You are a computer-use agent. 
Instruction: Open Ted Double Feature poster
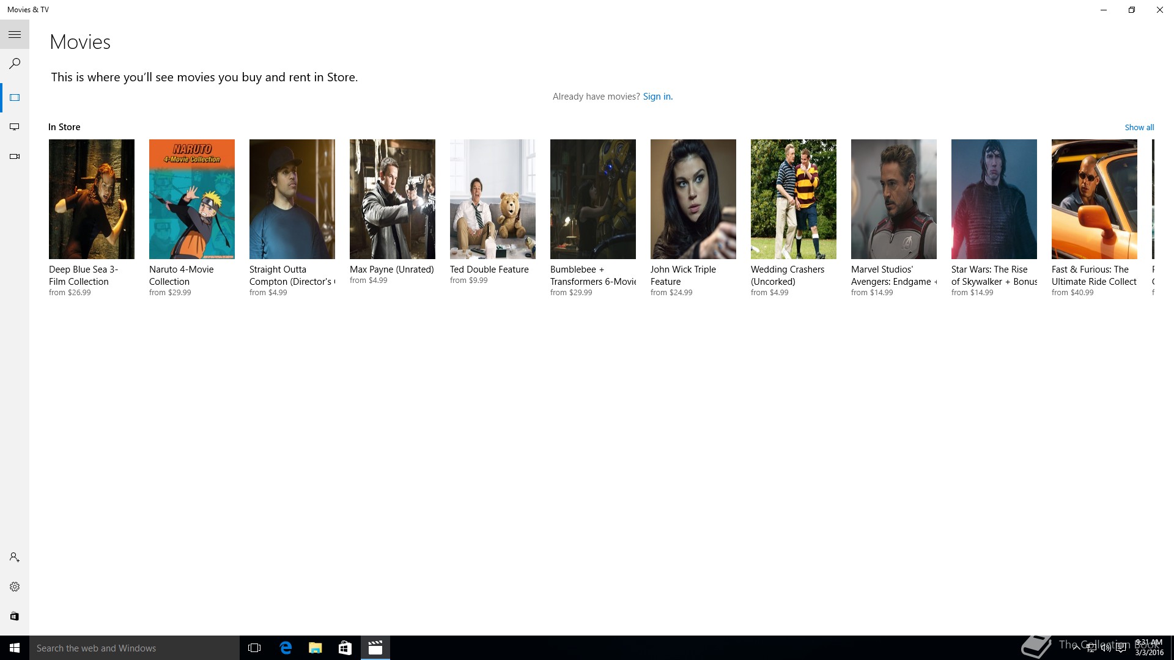[x=493, y=199]
